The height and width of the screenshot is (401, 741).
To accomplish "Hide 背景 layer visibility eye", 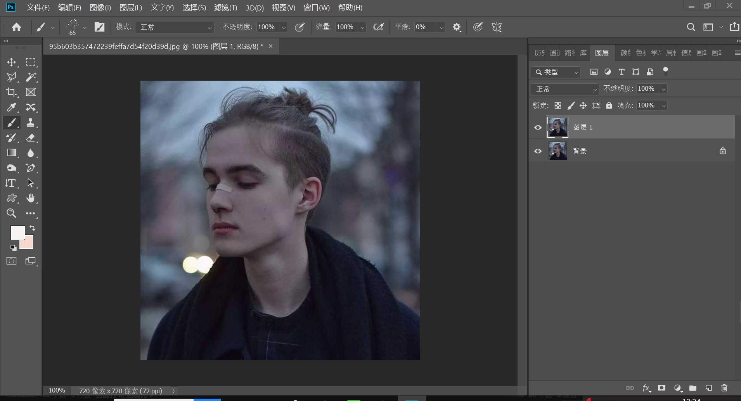I will point(538,151).
